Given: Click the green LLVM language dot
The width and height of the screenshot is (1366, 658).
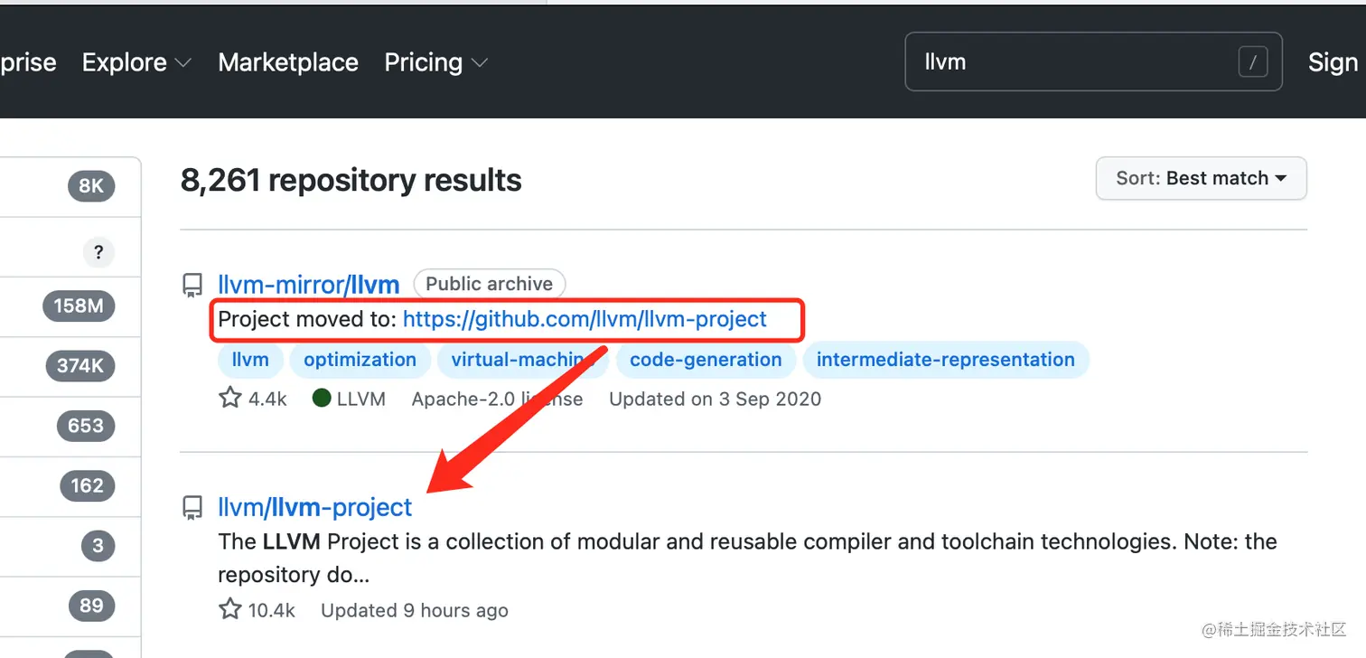Looking at the screenshot, I should point(323,398).
